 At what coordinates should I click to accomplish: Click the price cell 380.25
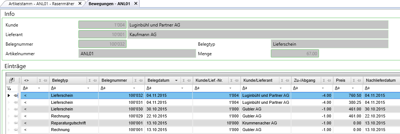pos(348,102)
